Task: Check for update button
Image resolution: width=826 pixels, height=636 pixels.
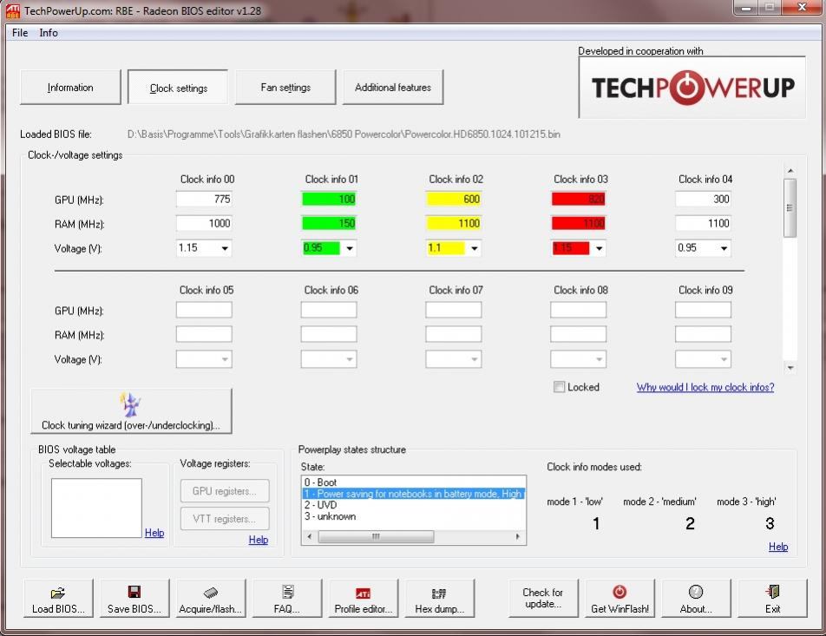Action: coord(543,598)
